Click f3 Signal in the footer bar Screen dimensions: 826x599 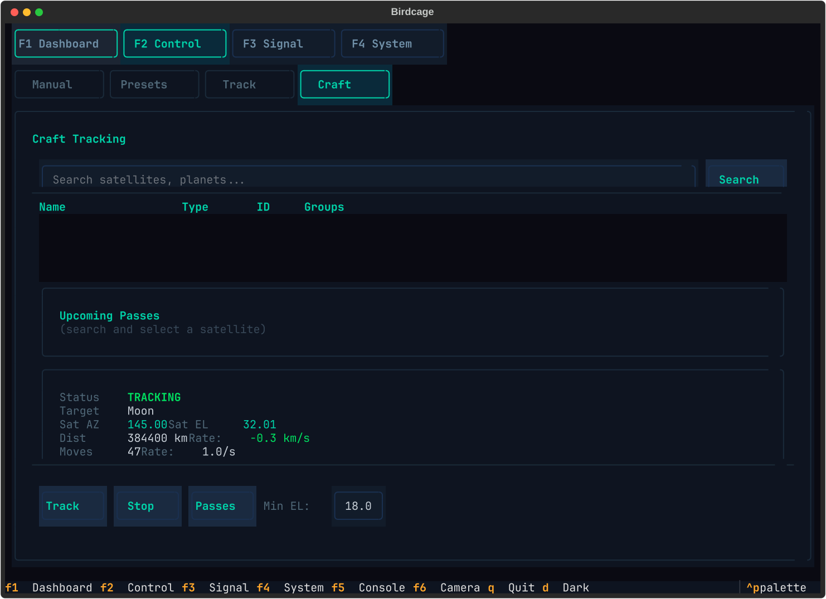click(215, 587)
